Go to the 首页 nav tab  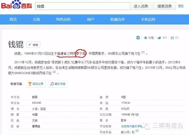[13, 19]
